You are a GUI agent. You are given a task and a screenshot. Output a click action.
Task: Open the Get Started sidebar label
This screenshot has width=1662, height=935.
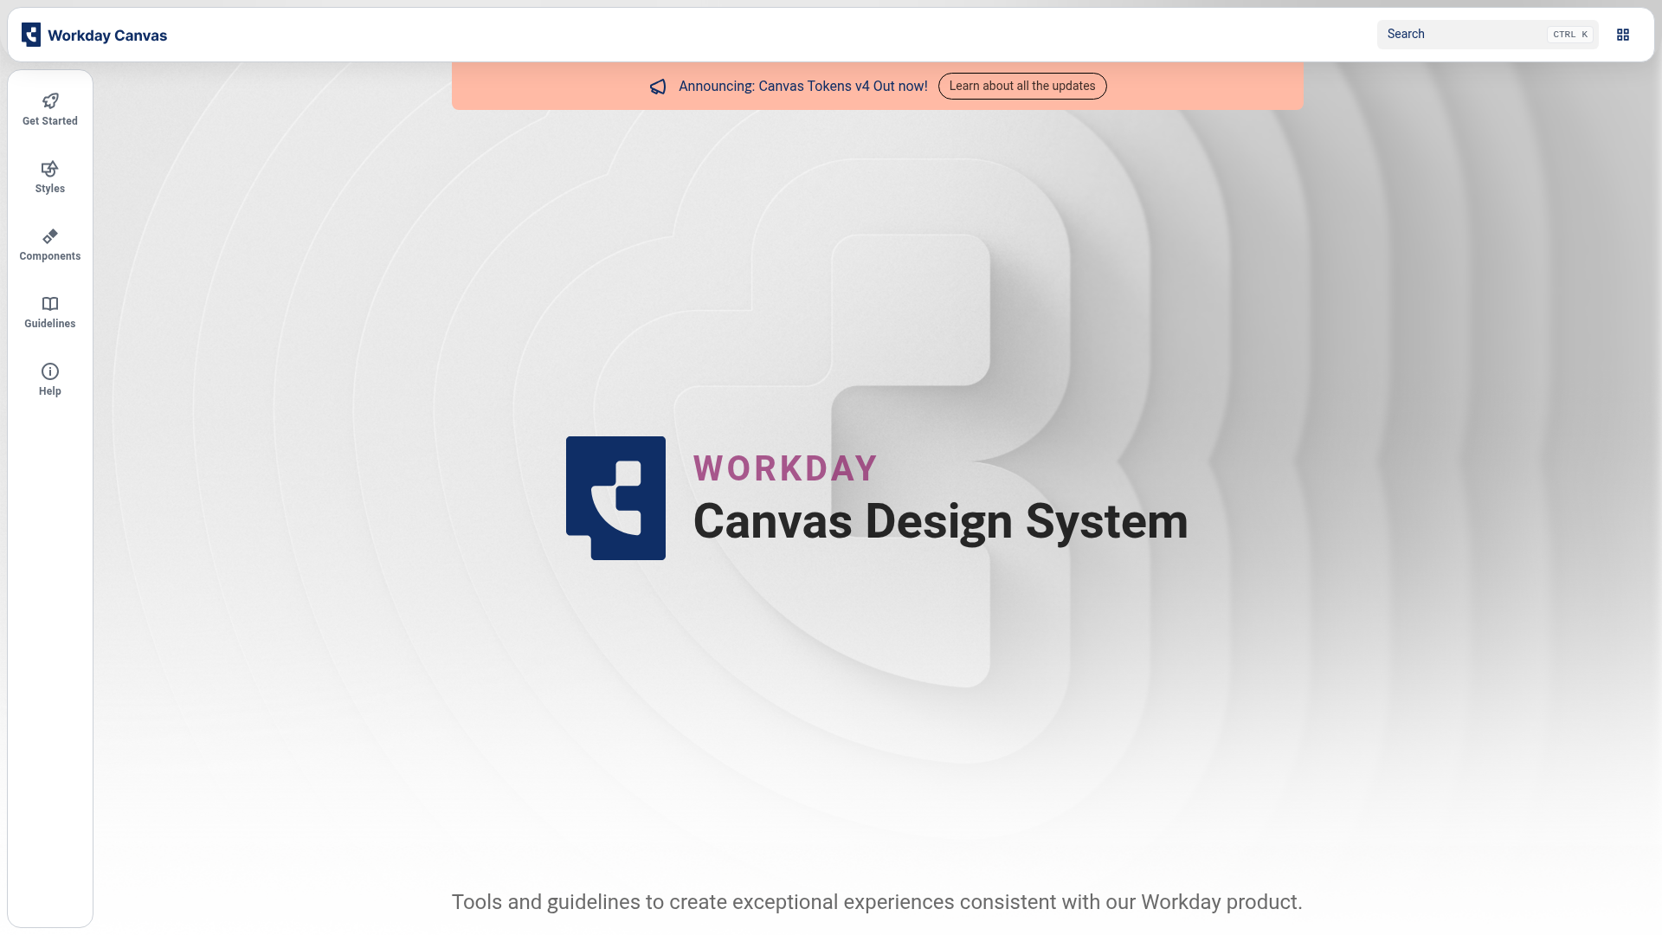click(x=50, y=121)
